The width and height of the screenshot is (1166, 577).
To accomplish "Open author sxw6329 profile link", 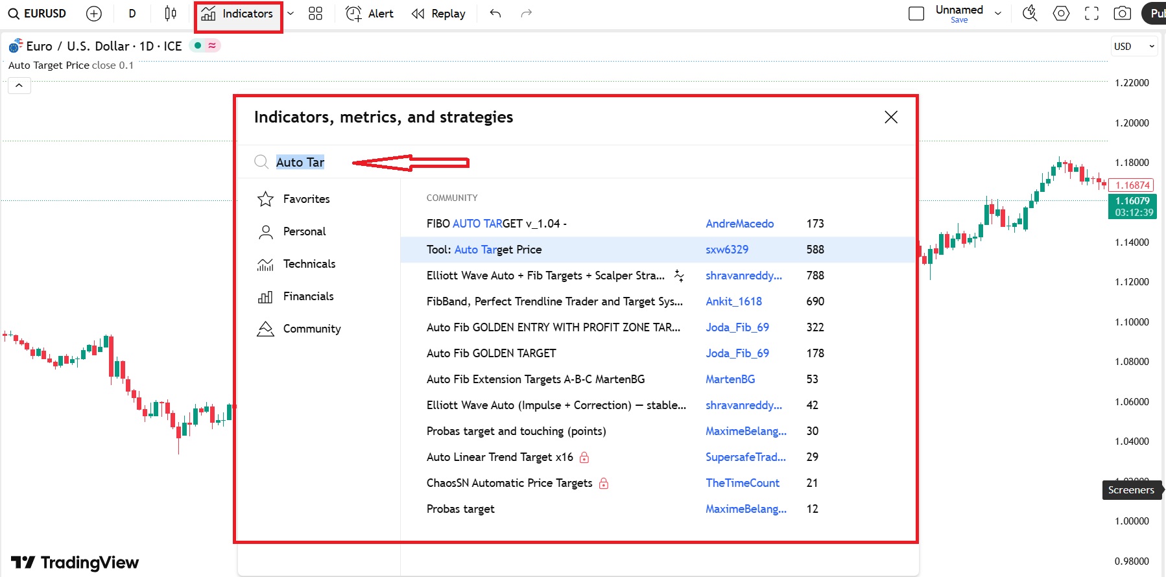I will point(727,250).
